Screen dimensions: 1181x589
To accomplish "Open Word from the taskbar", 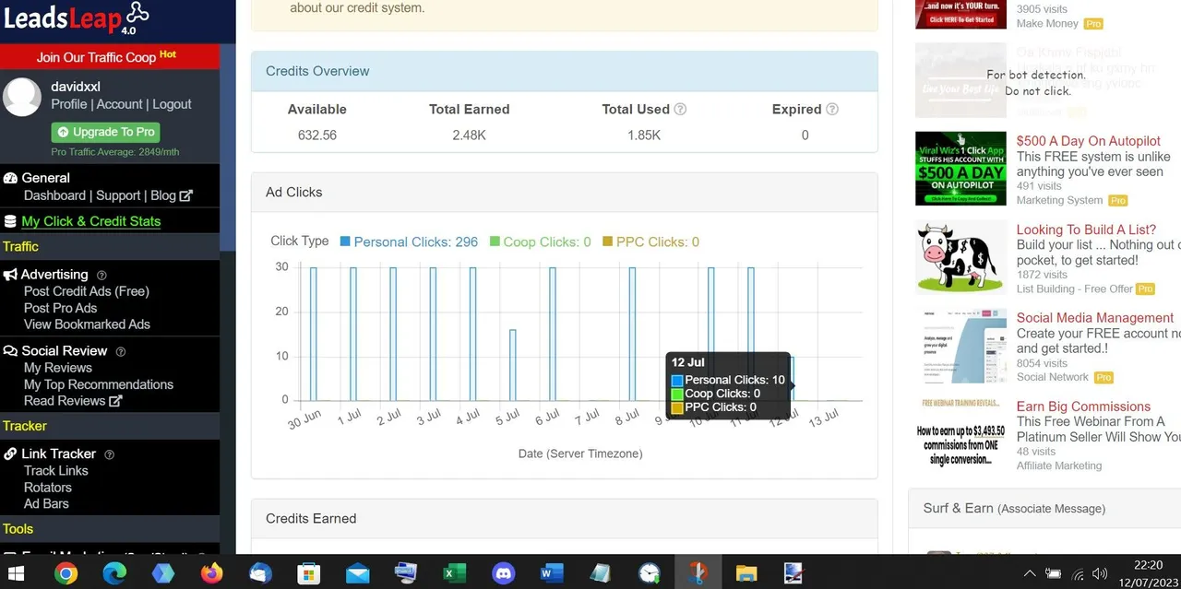I will click(552, 573).
